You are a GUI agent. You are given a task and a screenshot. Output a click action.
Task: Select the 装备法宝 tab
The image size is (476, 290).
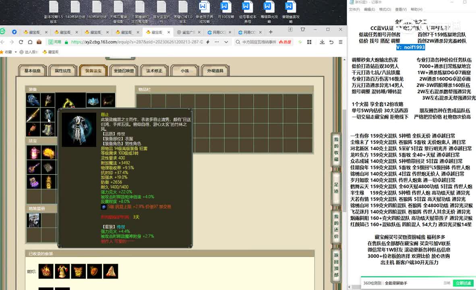tap(93, 71)
